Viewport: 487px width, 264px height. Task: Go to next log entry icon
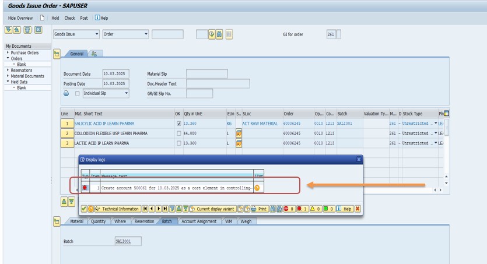point(159,209)
